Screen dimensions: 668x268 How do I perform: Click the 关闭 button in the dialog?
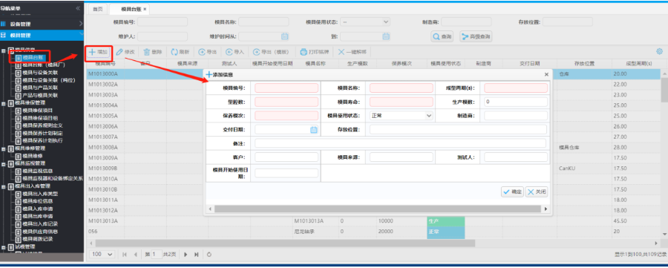coord(537,192)
